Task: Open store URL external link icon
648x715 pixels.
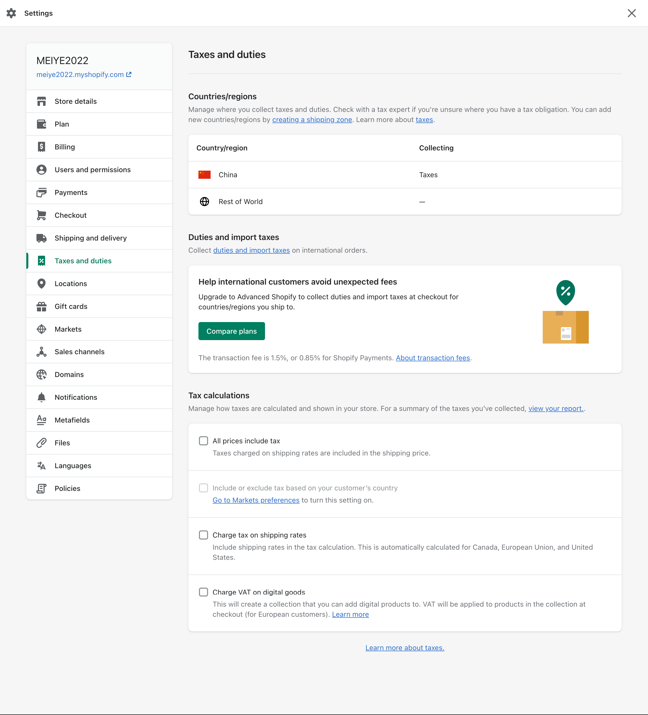Action: (x=129, y=74)
